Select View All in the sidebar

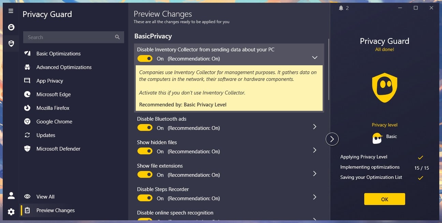click(45, 196)
